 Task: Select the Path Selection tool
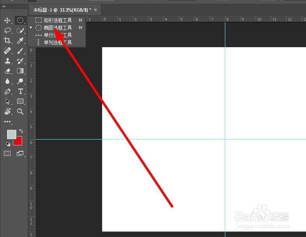[7, 101]
